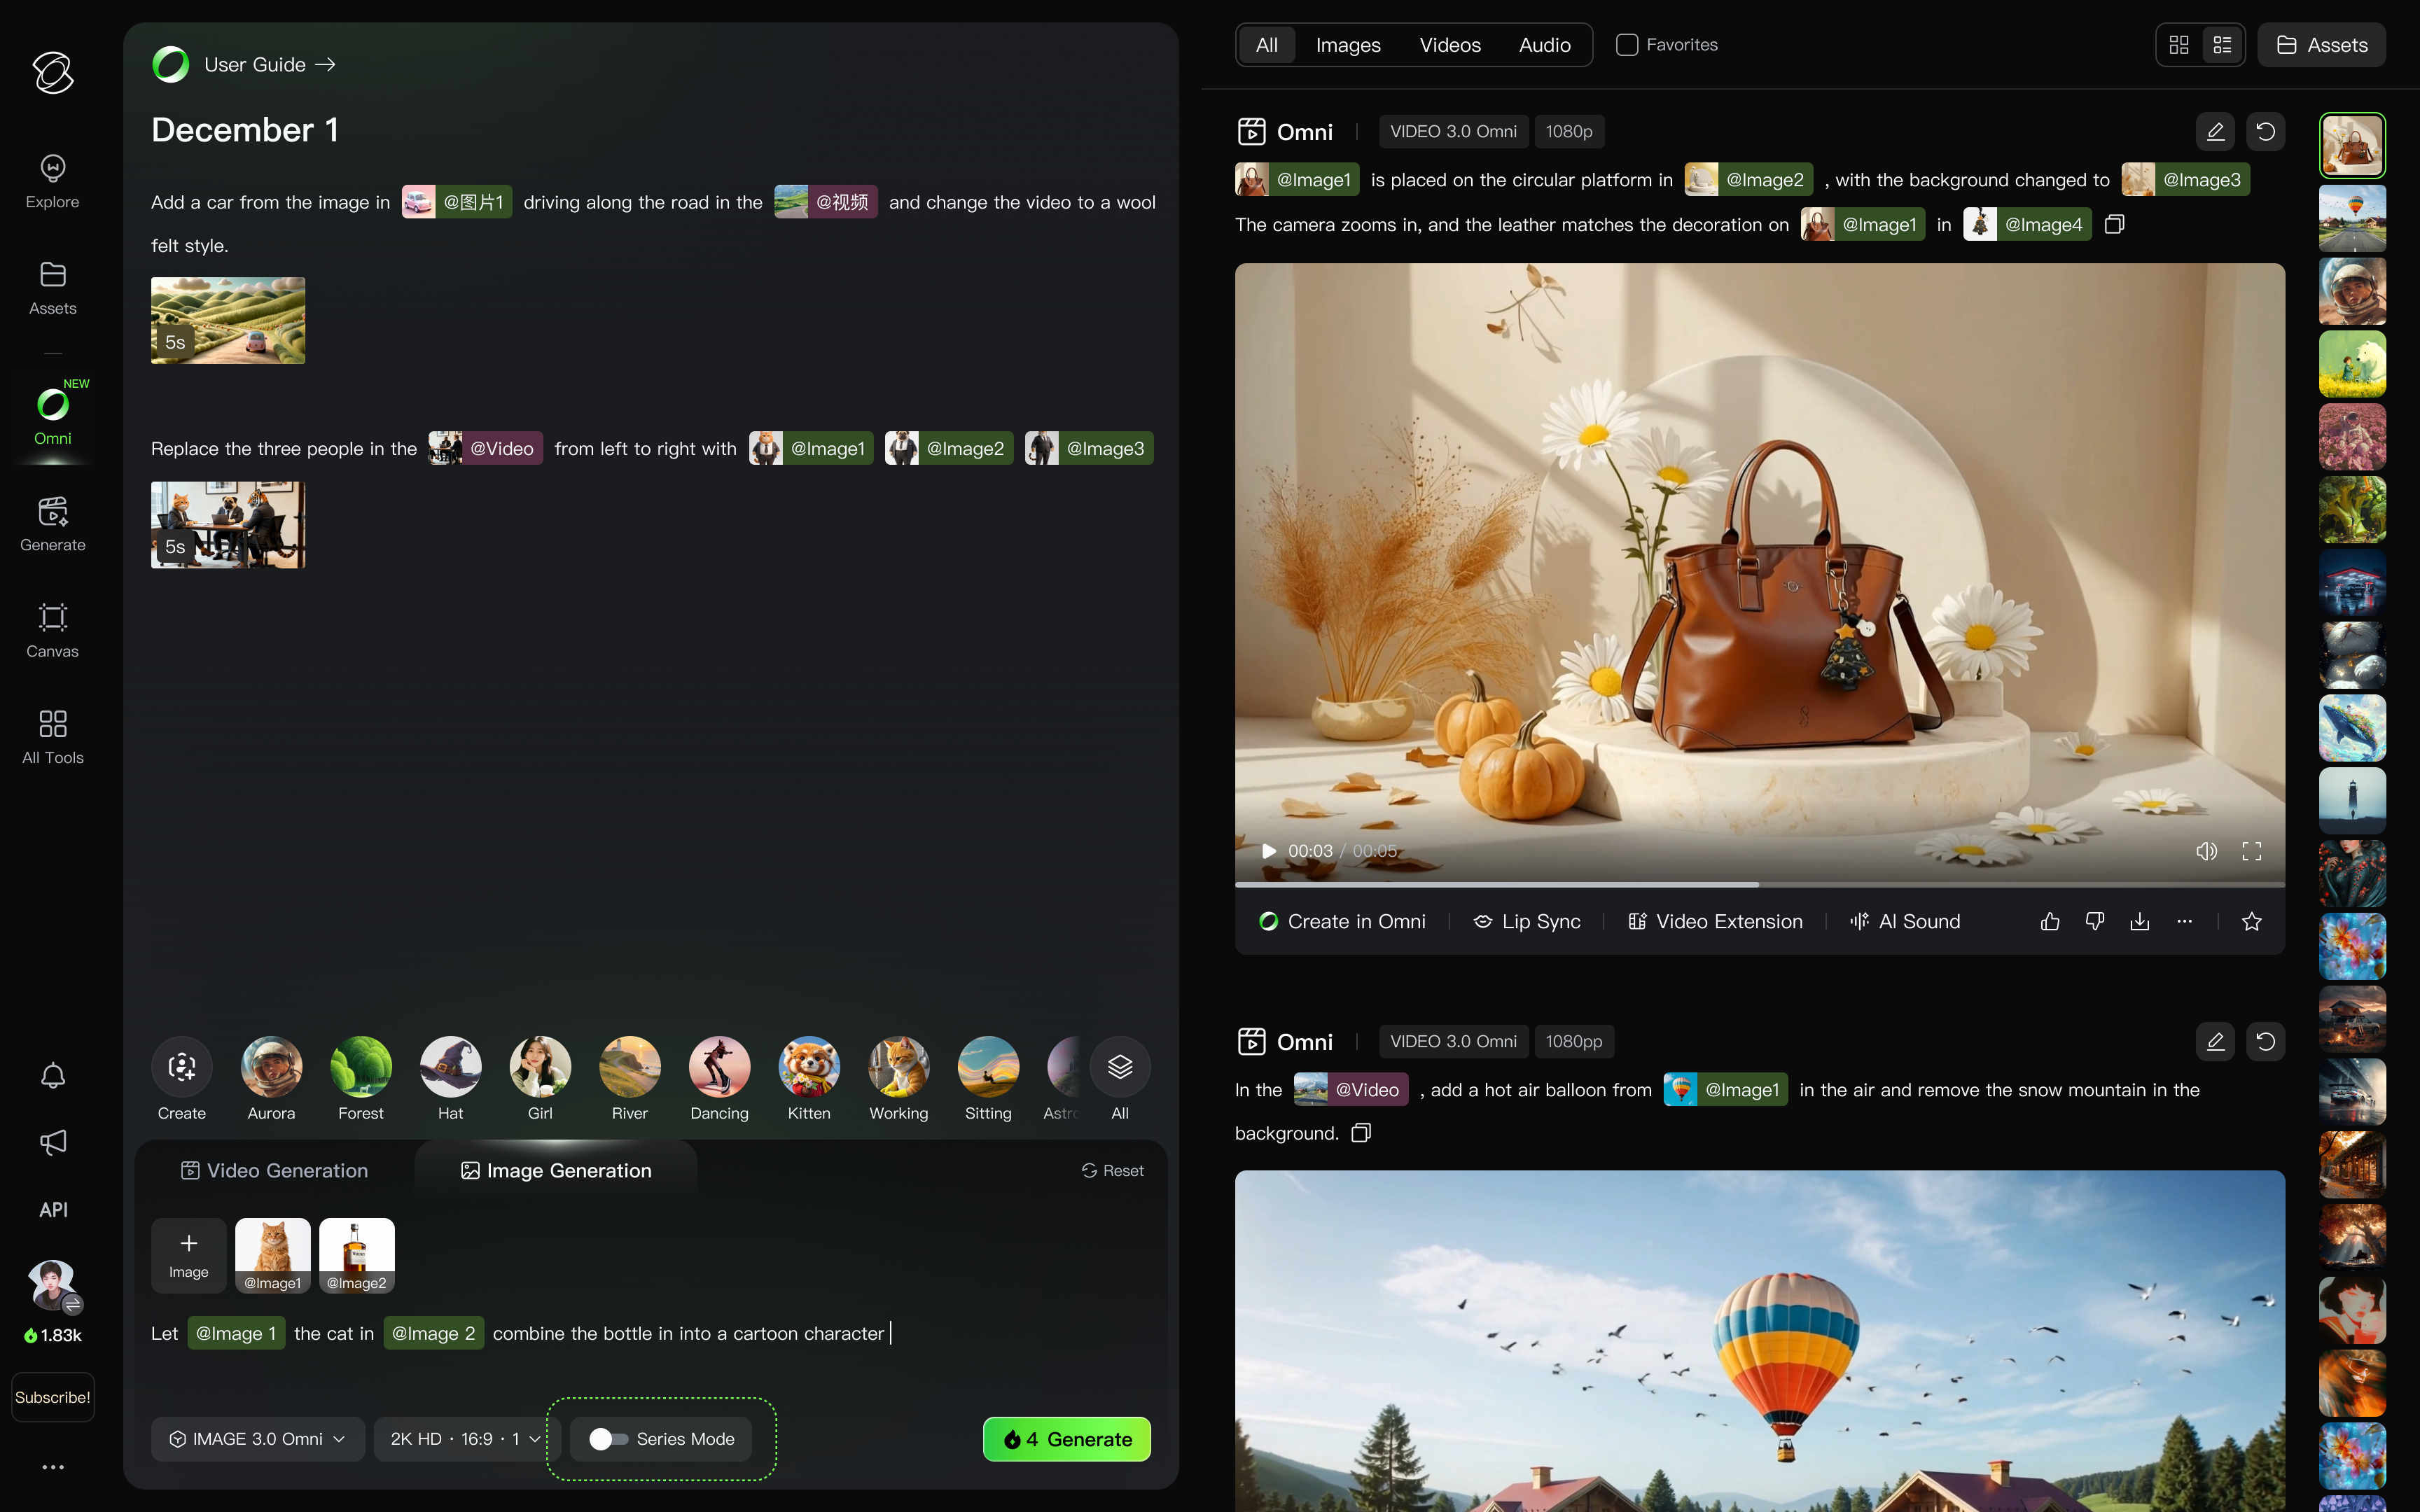Add the handbag video to favorites with star
Image resolution: width=2420 pixels, height=1512 pixels.
[x=2251, y=921]
